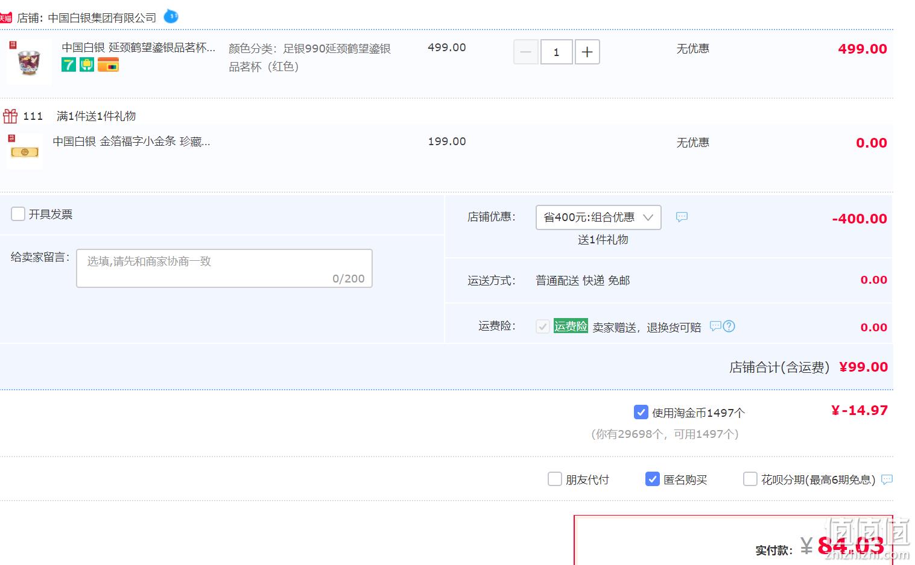Expand the 省400元:组合优惠 shop discount dropdown
Image resolution: width=915 pixels, height=565 pixels.
pyautogui.click(x=598, y=217)
